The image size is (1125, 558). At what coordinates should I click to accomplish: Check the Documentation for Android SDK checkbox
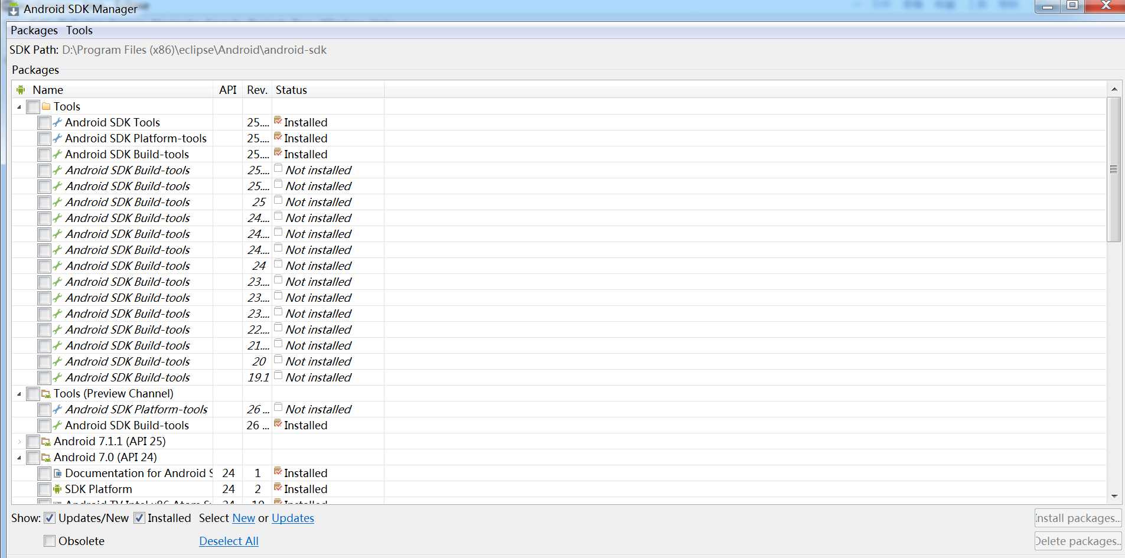point(44,474)
